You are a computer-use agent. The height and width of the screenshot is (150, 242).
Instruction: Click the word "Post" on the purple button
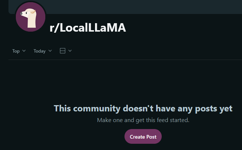tap(151, 137)
